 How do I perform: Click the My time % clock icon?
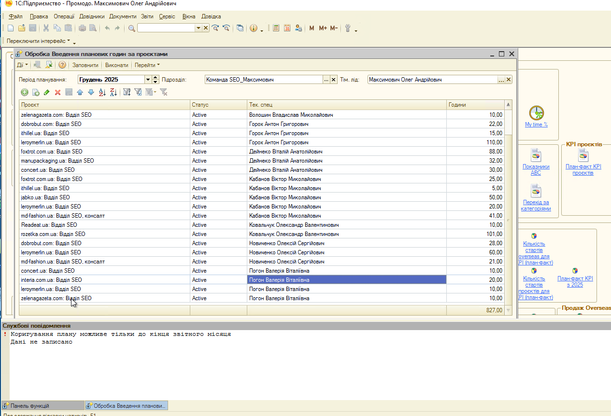tap(536, 113)
